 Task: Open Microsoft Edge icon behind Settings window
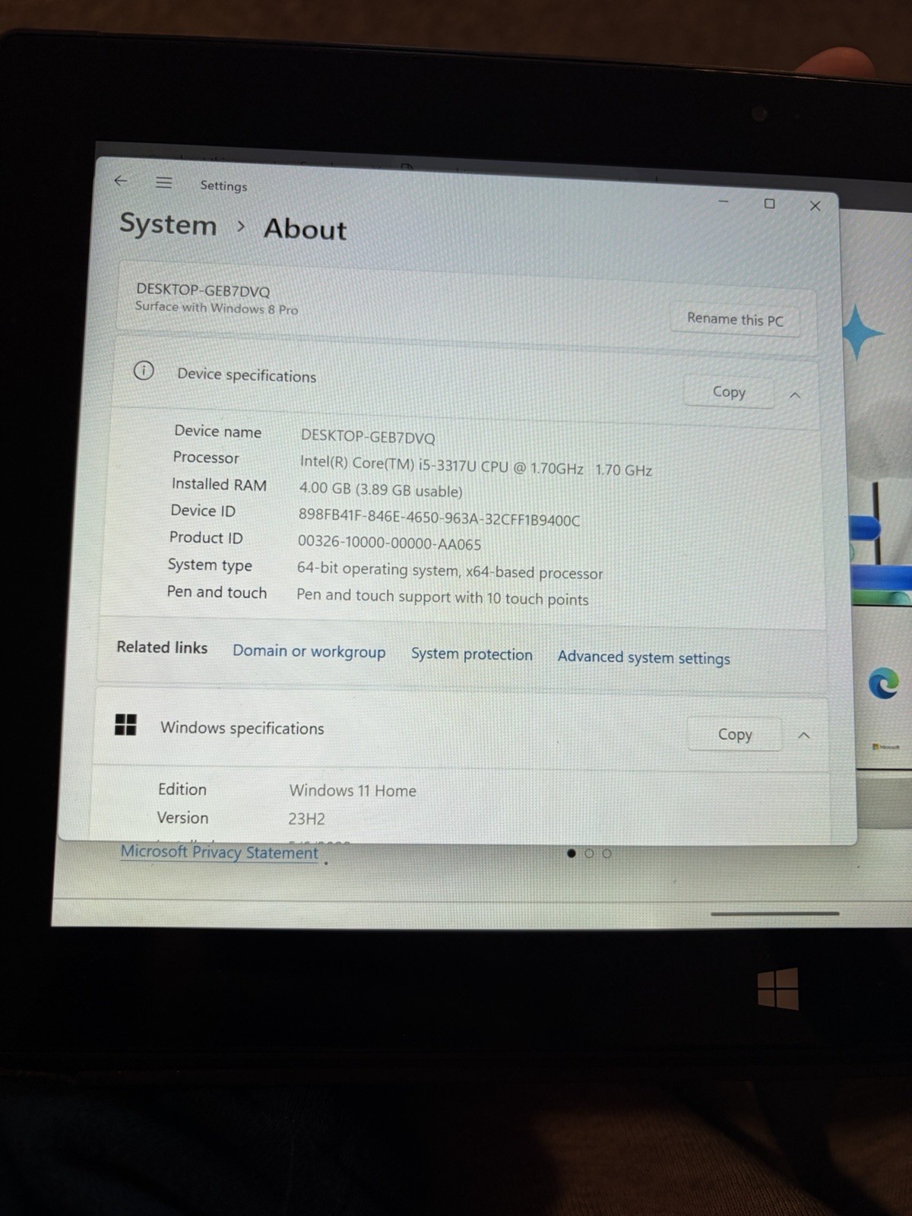tap(884, 682)
